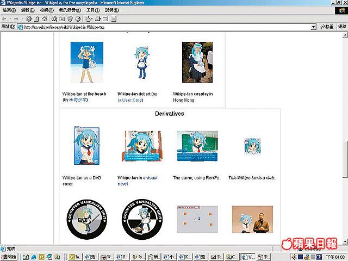Open the Back button history dropdown arrow
This screenshot has height=261, width=348.
pyautogui.click(x=10, y=18)
